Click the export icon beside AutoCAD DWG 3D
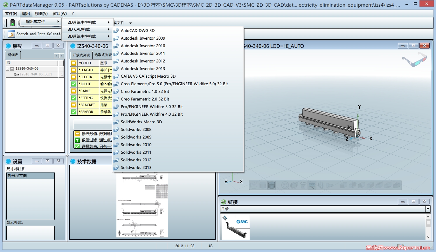 click(x=116, y=31)
